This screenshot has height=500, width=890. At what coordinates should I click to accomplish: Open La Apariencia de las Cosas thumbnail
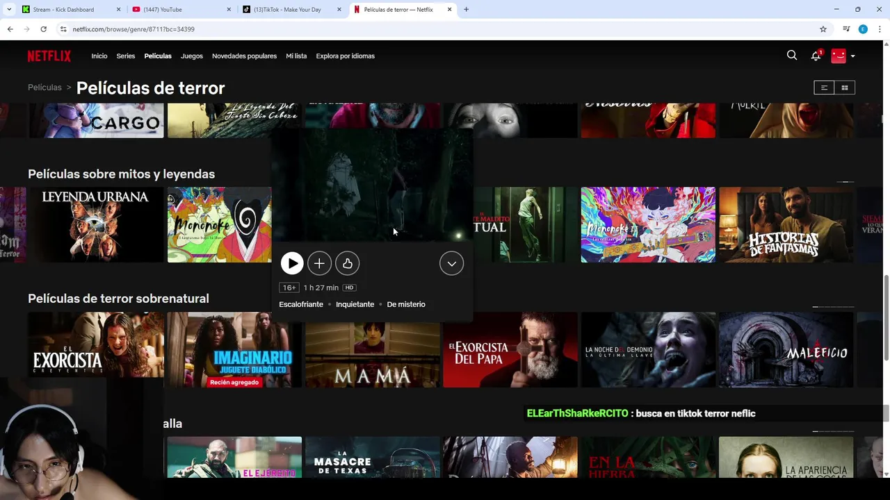[786, 457]
